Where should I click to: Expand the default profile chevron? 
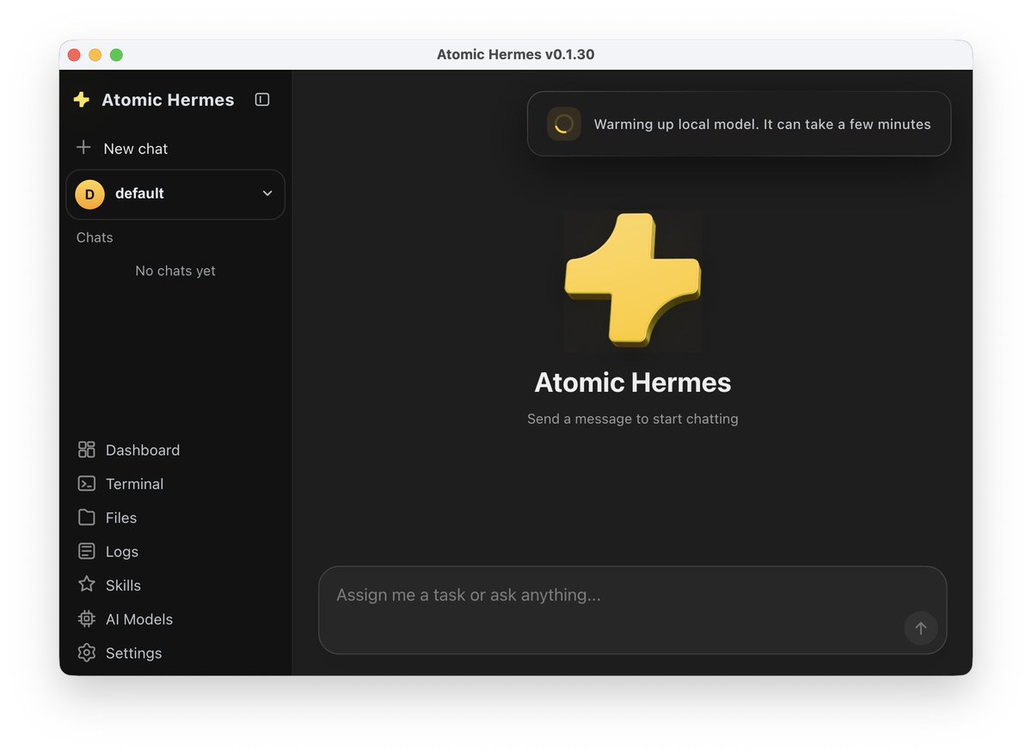pyautogui.click(x=267, y=193)
